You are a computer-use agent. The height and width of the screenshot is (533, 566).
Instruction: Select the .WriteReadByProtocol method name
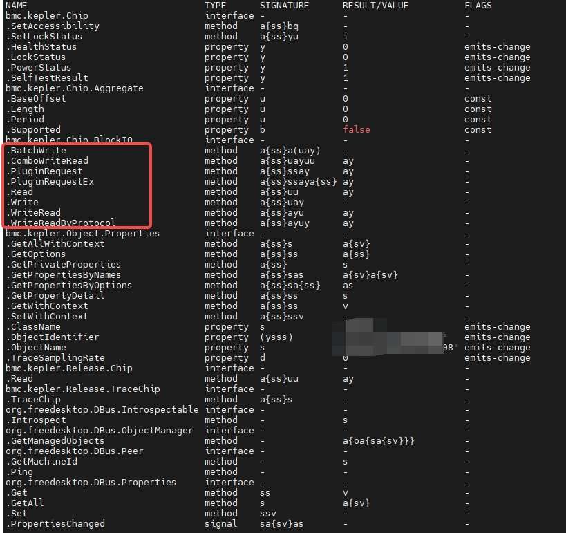[x=61, y=223]
